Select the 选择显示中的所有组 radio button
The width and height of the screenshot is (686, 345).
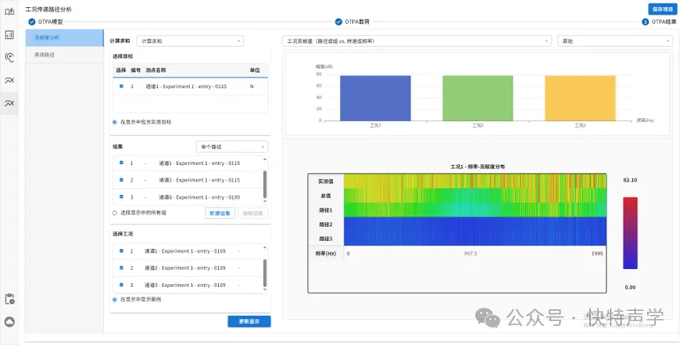click(115, 213)
